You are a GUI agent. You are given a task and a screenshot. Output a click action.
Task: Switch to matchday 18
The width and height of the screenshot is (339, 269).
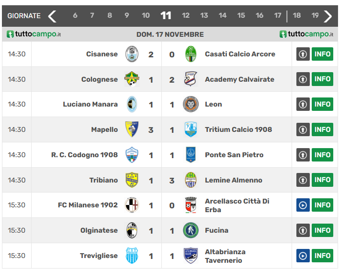(297, 16)
